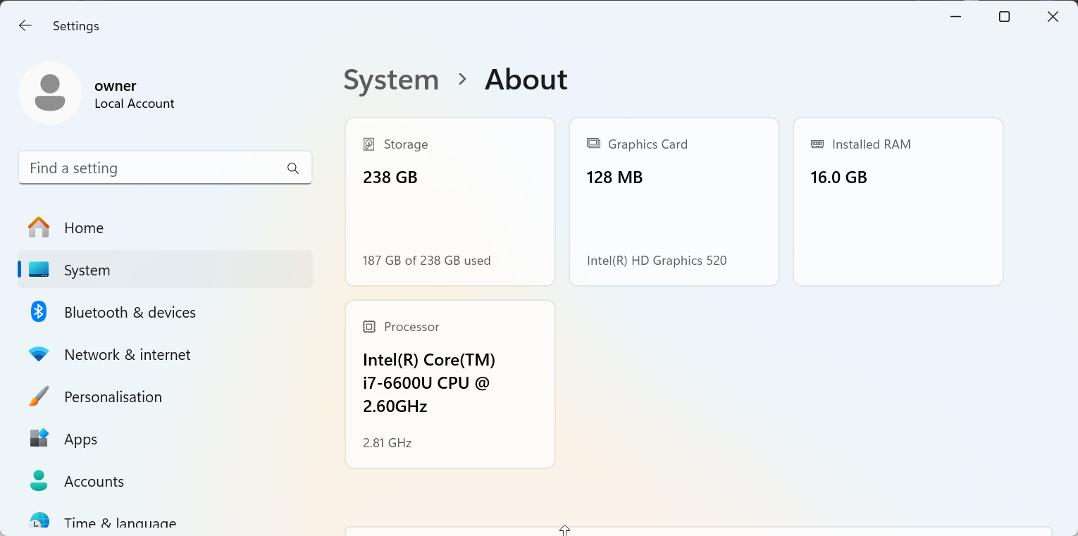
Task: Click the search magnifier icon
Action: pos(293,168)
